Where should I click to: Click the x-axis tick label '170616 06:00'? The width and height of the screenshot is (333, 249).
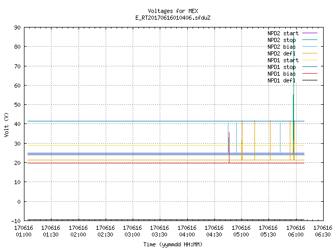[296, 231]
